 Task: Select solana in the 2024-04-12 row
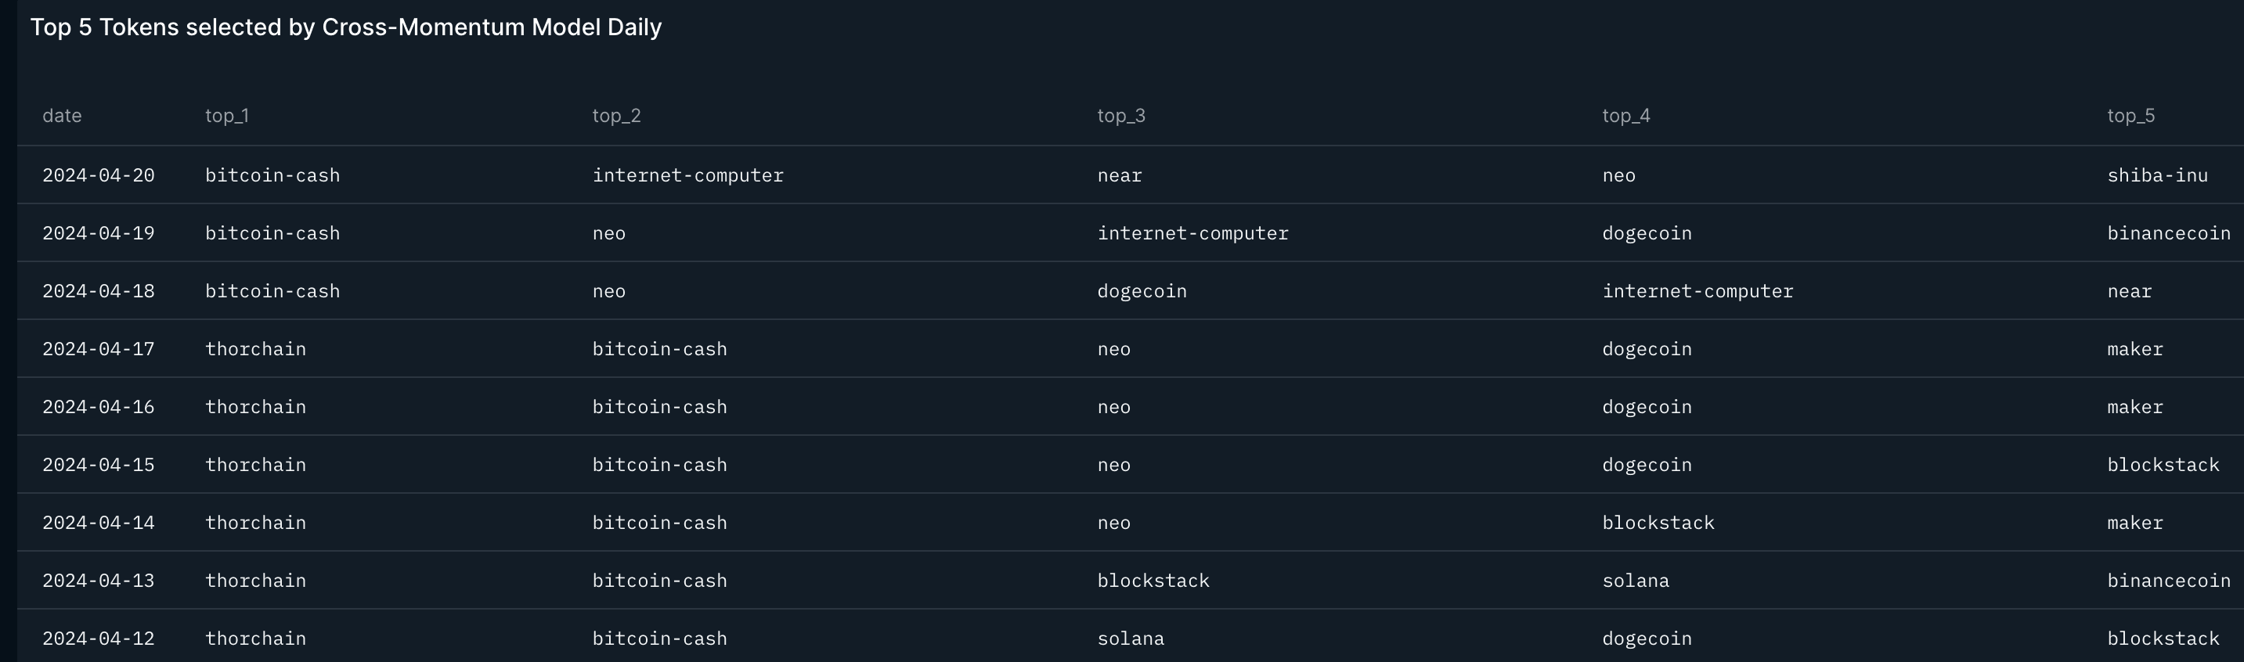click(1130, 639)
